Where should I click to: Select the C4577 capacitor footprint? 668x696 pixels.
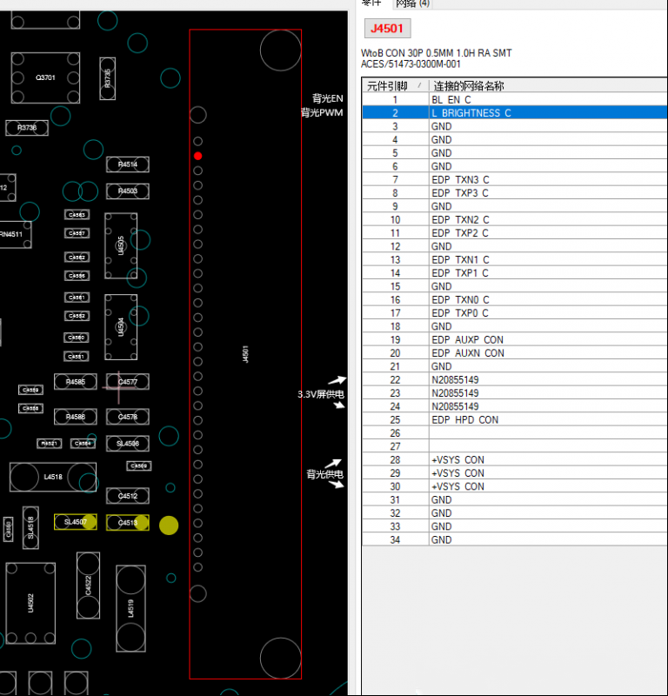128,382
